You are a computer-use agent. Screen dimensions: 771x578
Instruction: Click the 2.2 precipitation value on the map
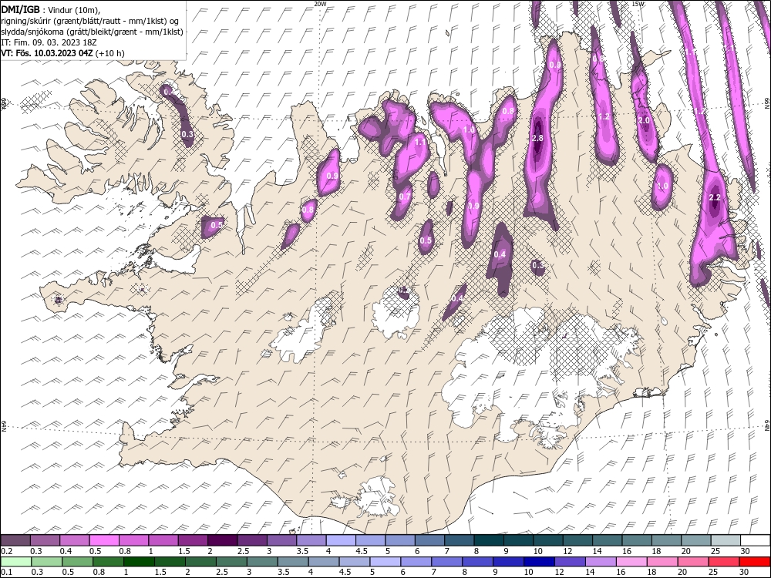[715, 197]
